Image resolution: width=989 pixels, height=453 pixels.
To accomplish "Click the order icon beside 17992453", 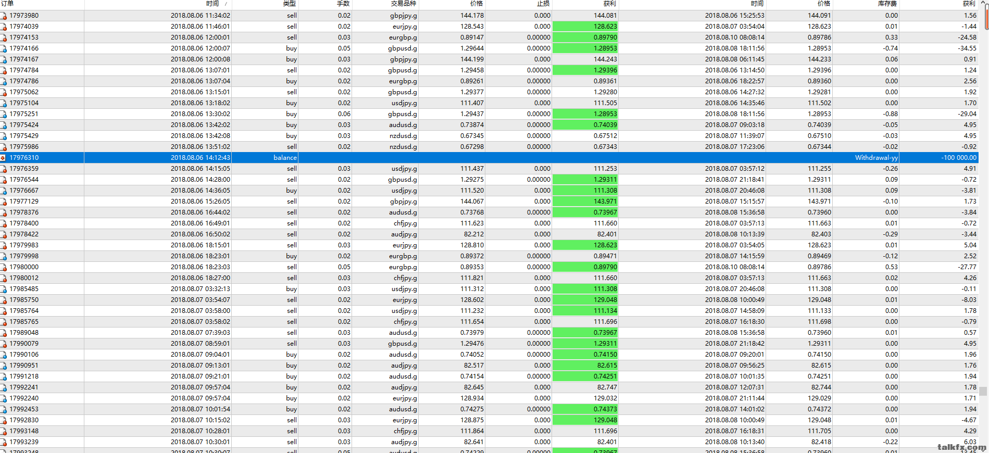I will click(4, 409).
